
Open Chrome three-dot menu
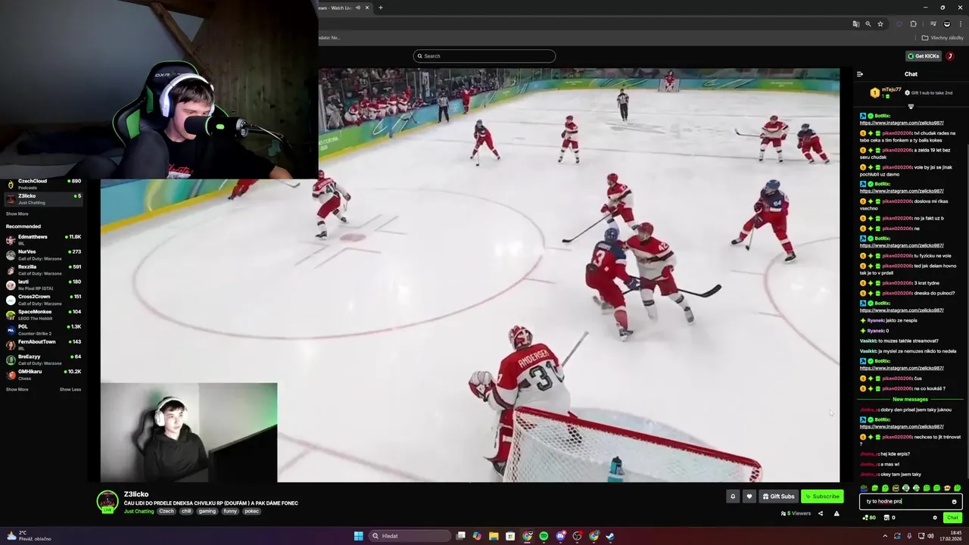960,23
